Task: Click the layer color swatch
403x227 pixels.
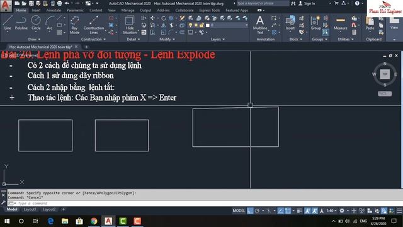Action: 208,25
